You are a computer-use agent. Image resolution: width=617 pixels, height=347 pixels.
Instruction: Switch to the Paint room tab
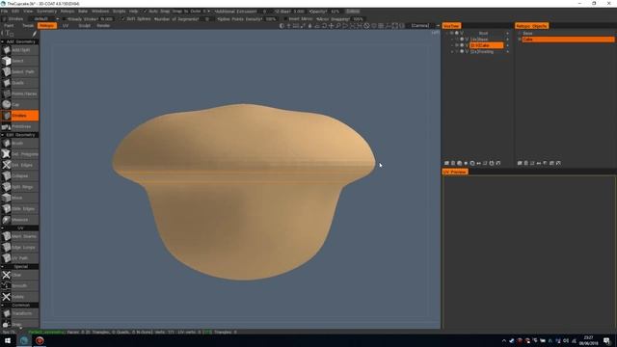click(9, 26)
